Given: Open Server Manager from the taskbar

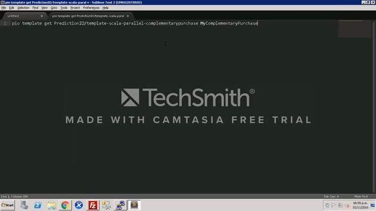Looking at the screenshot, I should tap(24, 205).
